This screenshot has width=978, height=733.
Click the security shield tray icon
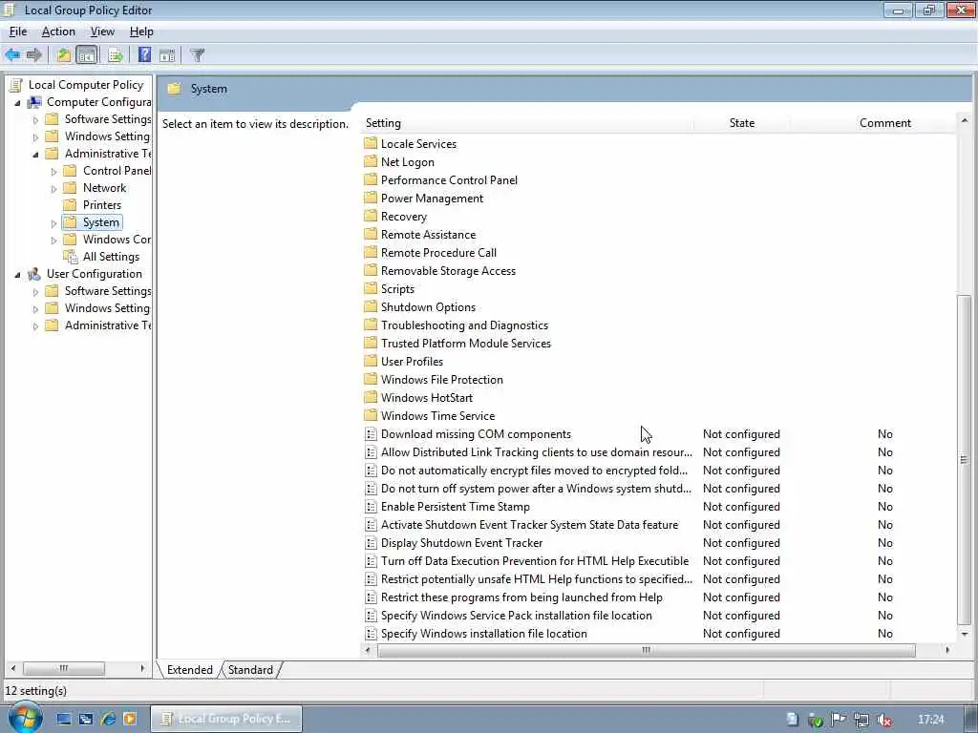(x=816, y=720)
